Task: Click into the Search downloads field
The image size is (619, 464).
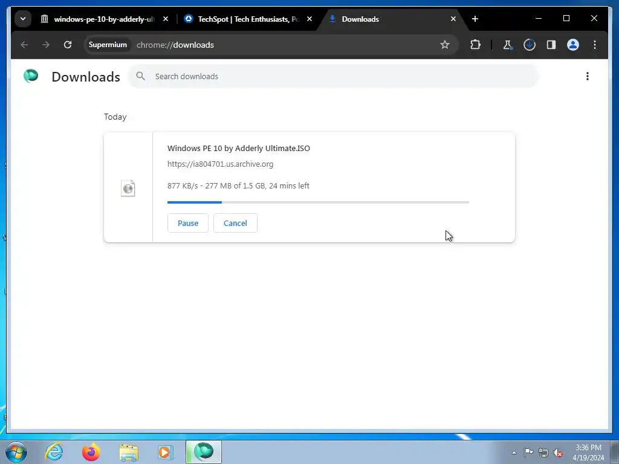Action: (x=334, y=76)
